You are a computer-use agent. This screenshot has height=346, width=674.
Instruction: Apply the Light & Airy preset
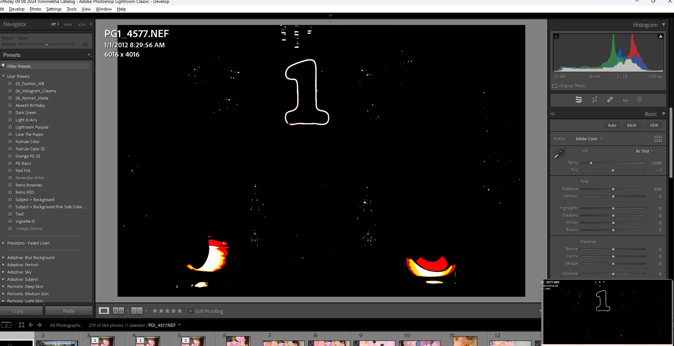26,120
